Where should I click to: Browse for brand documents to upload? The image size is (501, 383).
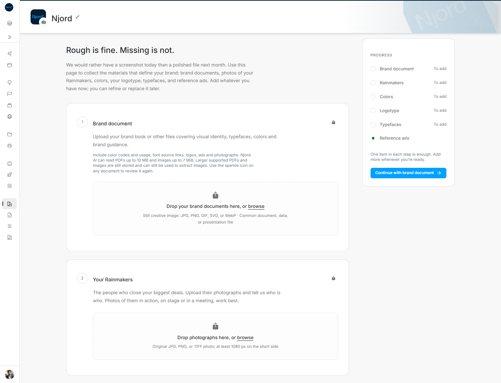(x=256, y=206)
